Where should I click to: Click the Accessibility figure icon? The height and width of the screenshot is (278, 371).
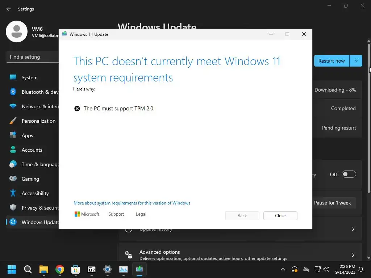(x=13, y=193)
